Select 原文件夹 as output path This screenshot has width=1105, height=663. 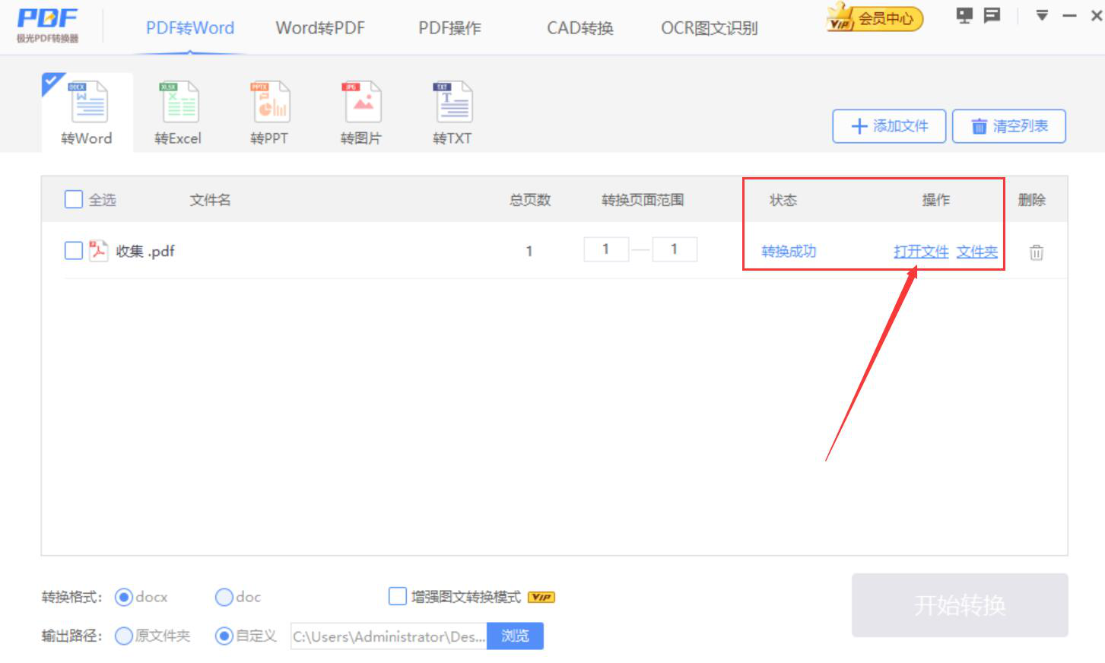pos(124,636)
